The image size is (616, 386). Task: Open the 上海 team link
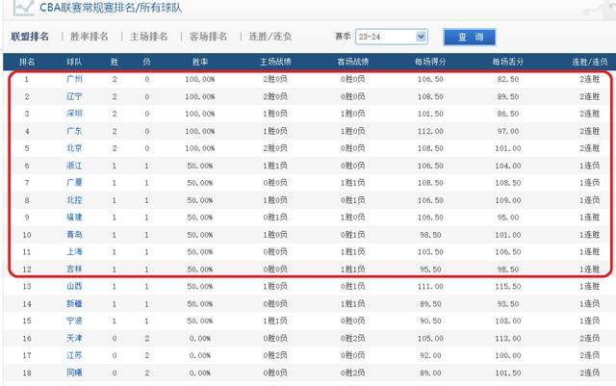[x=74, y=252]
